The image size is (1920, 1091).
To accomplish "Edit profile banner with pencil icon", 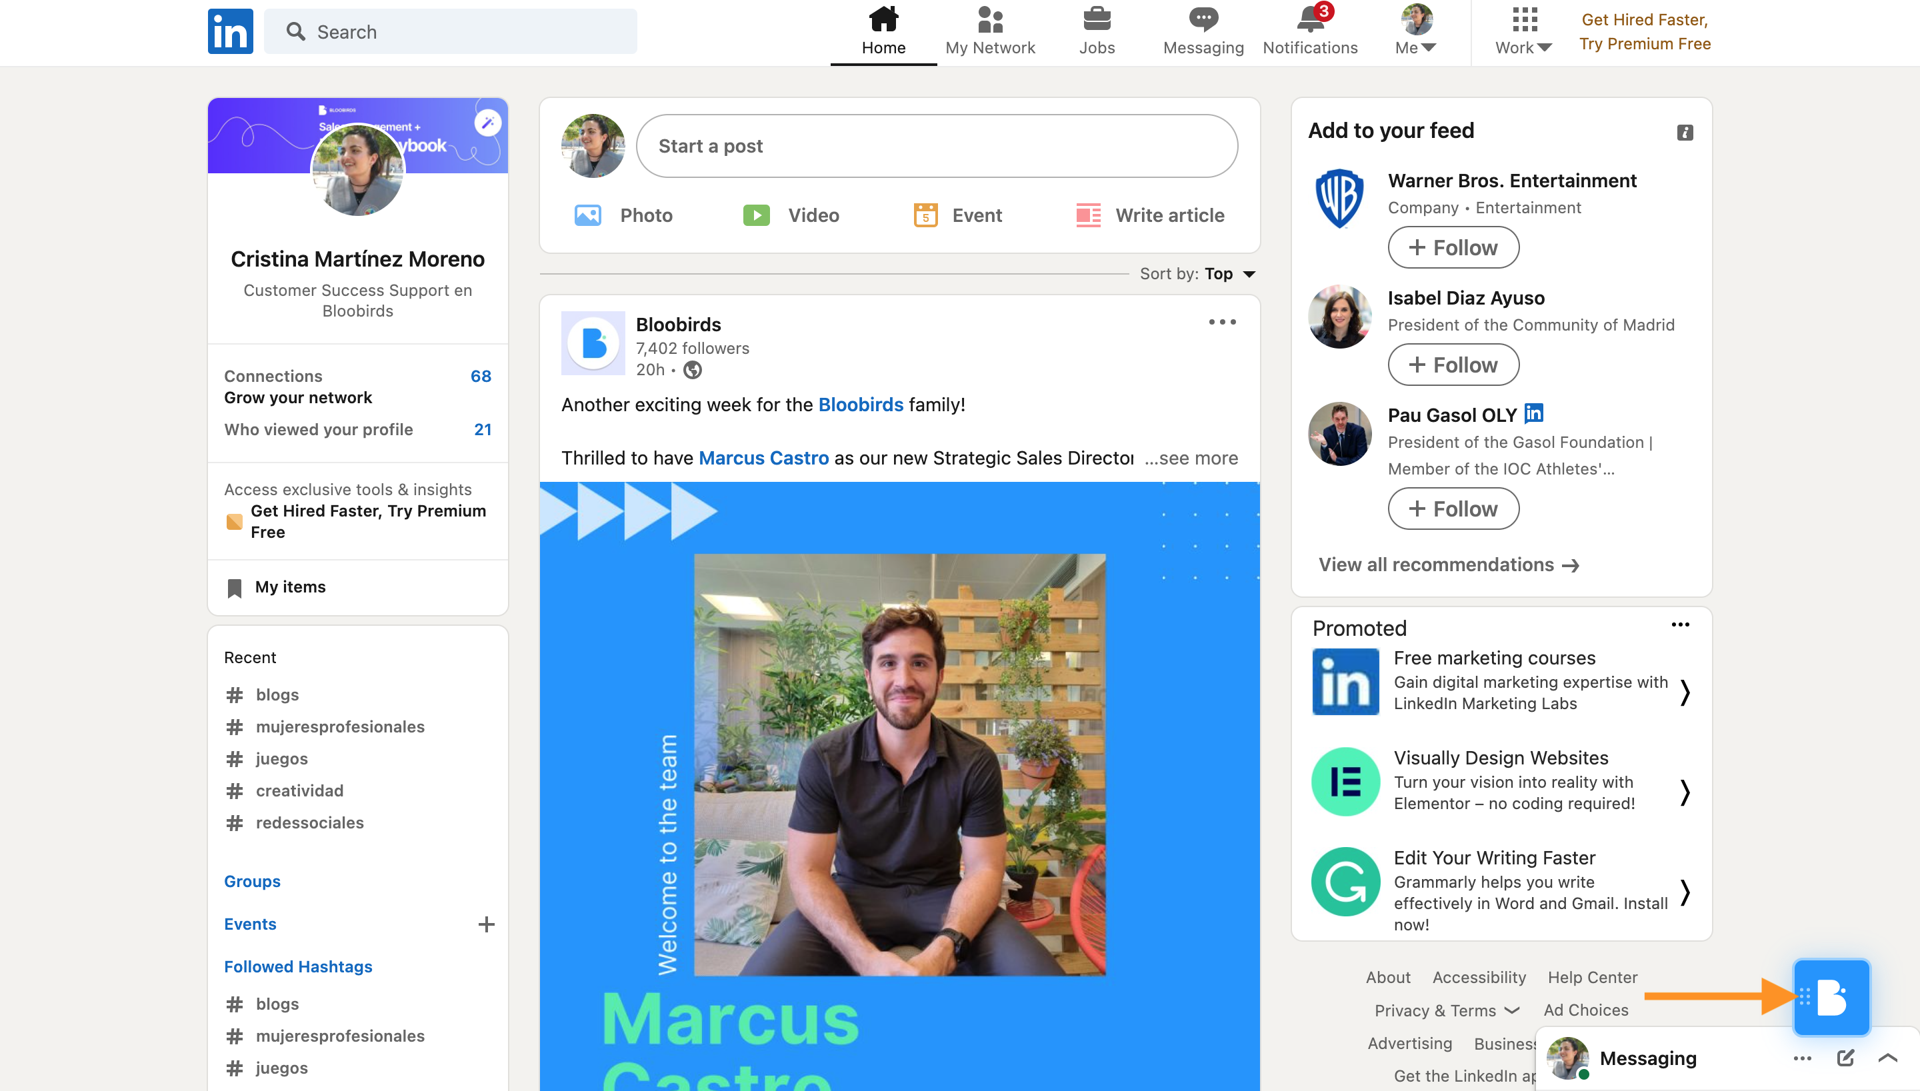I will (488, 122).
